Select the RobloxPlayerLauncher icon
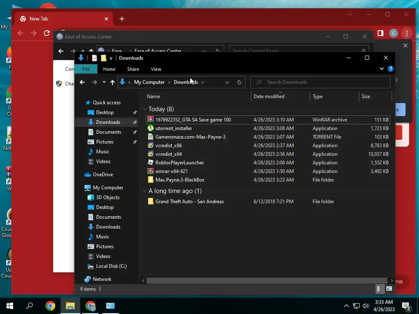This screenshot has height=314, width=419. point(151,162)
